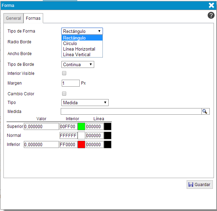Enable the Interior Visible checkbox
This screenshot has height=211, width=217.
point(64,73)
